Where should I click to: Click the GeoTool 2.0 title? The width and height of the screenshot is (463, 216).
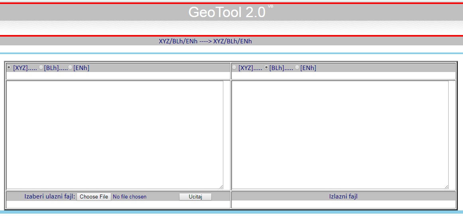(227, 12)
